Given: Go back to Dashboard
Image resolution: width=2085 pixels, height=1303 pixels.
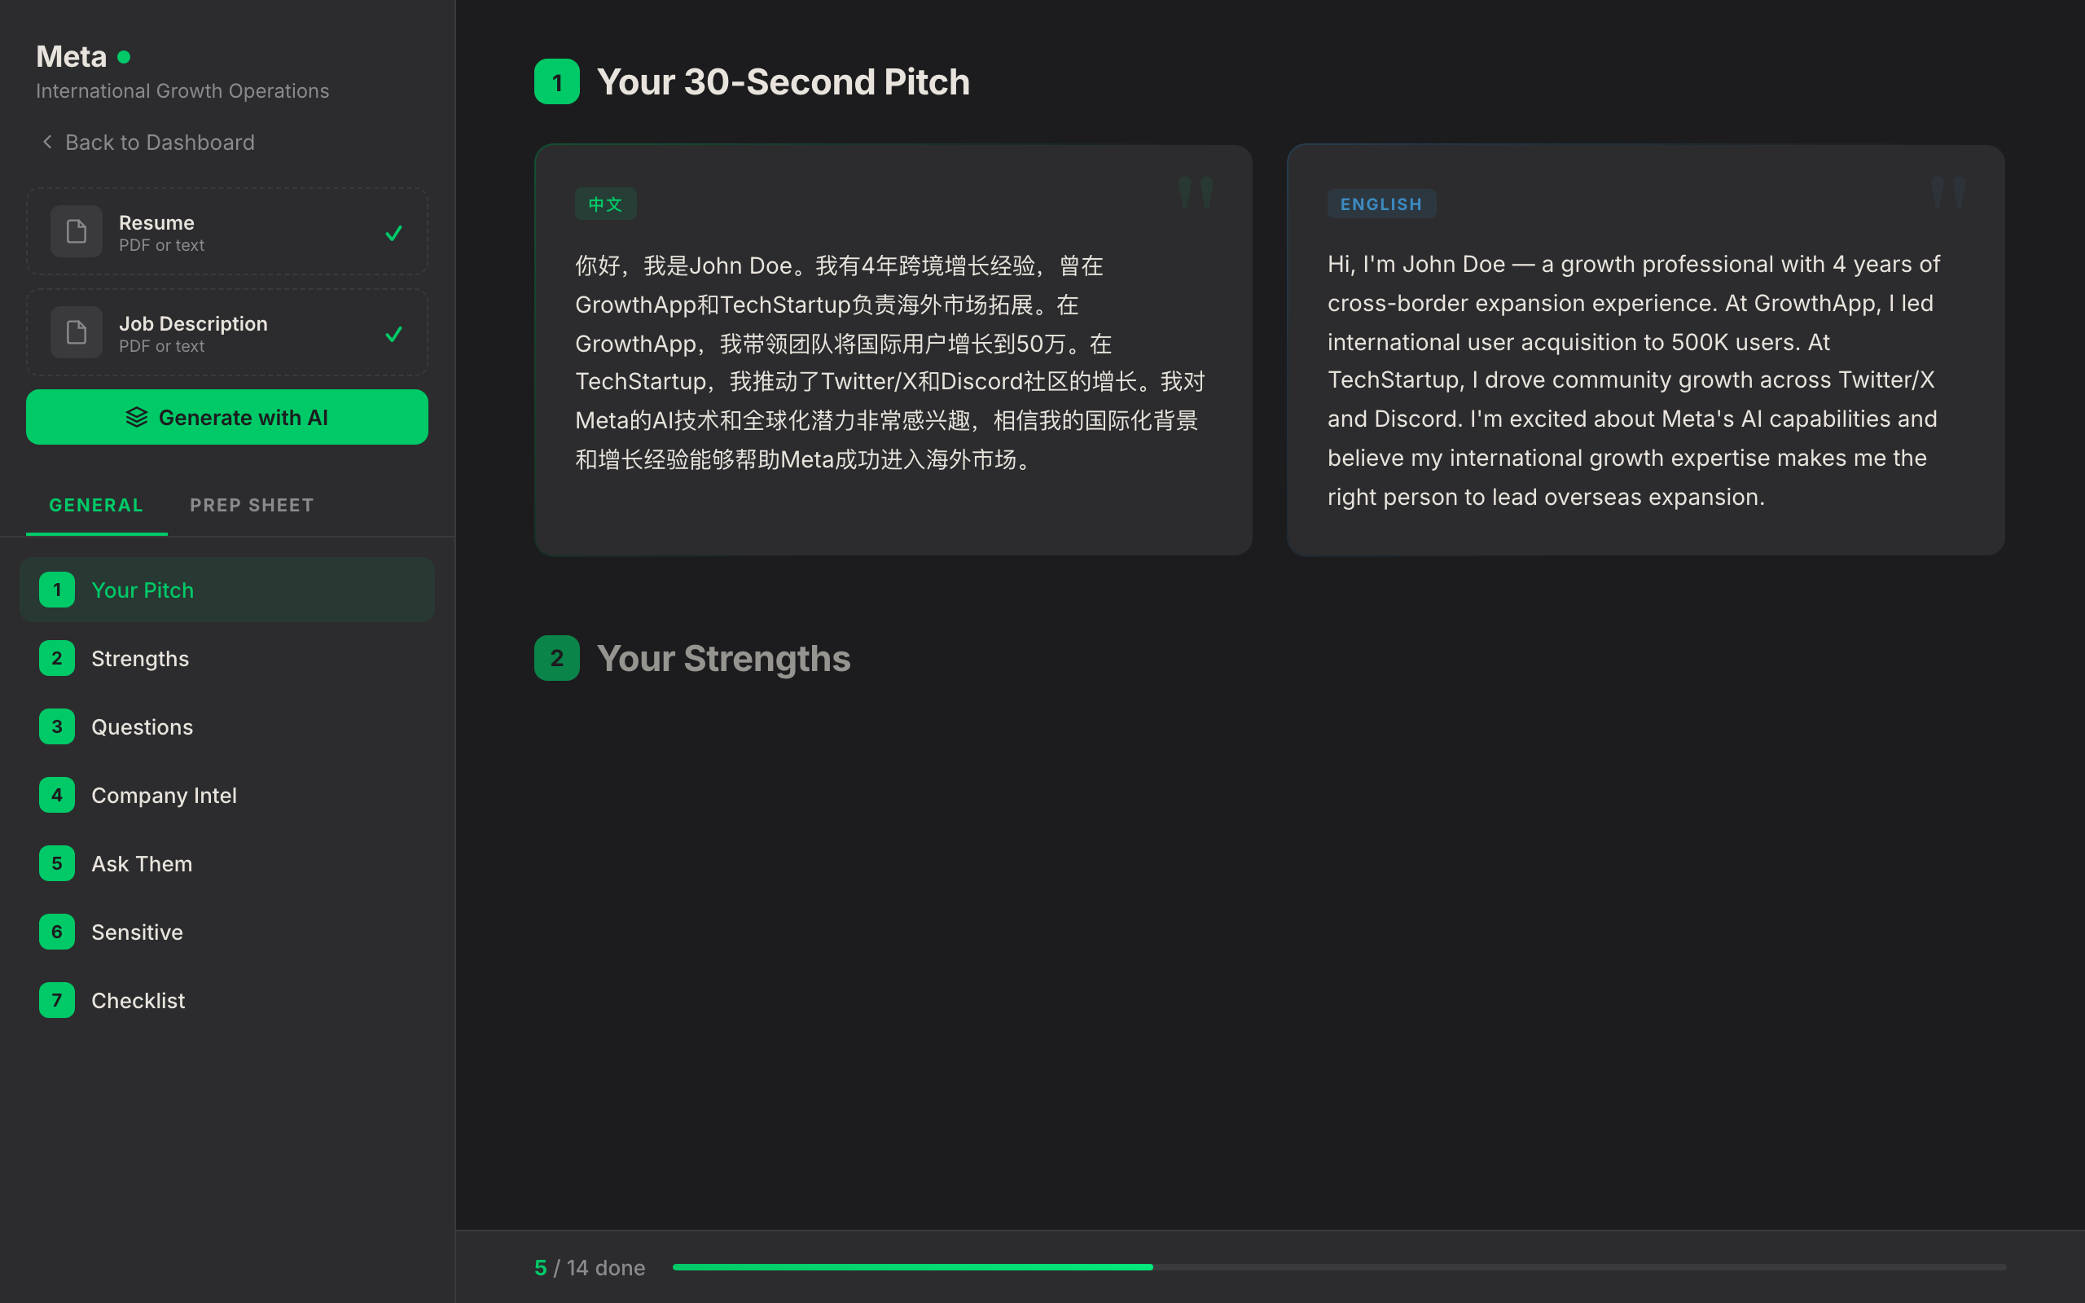Looking at the screenshot, I should pos(147,143).
